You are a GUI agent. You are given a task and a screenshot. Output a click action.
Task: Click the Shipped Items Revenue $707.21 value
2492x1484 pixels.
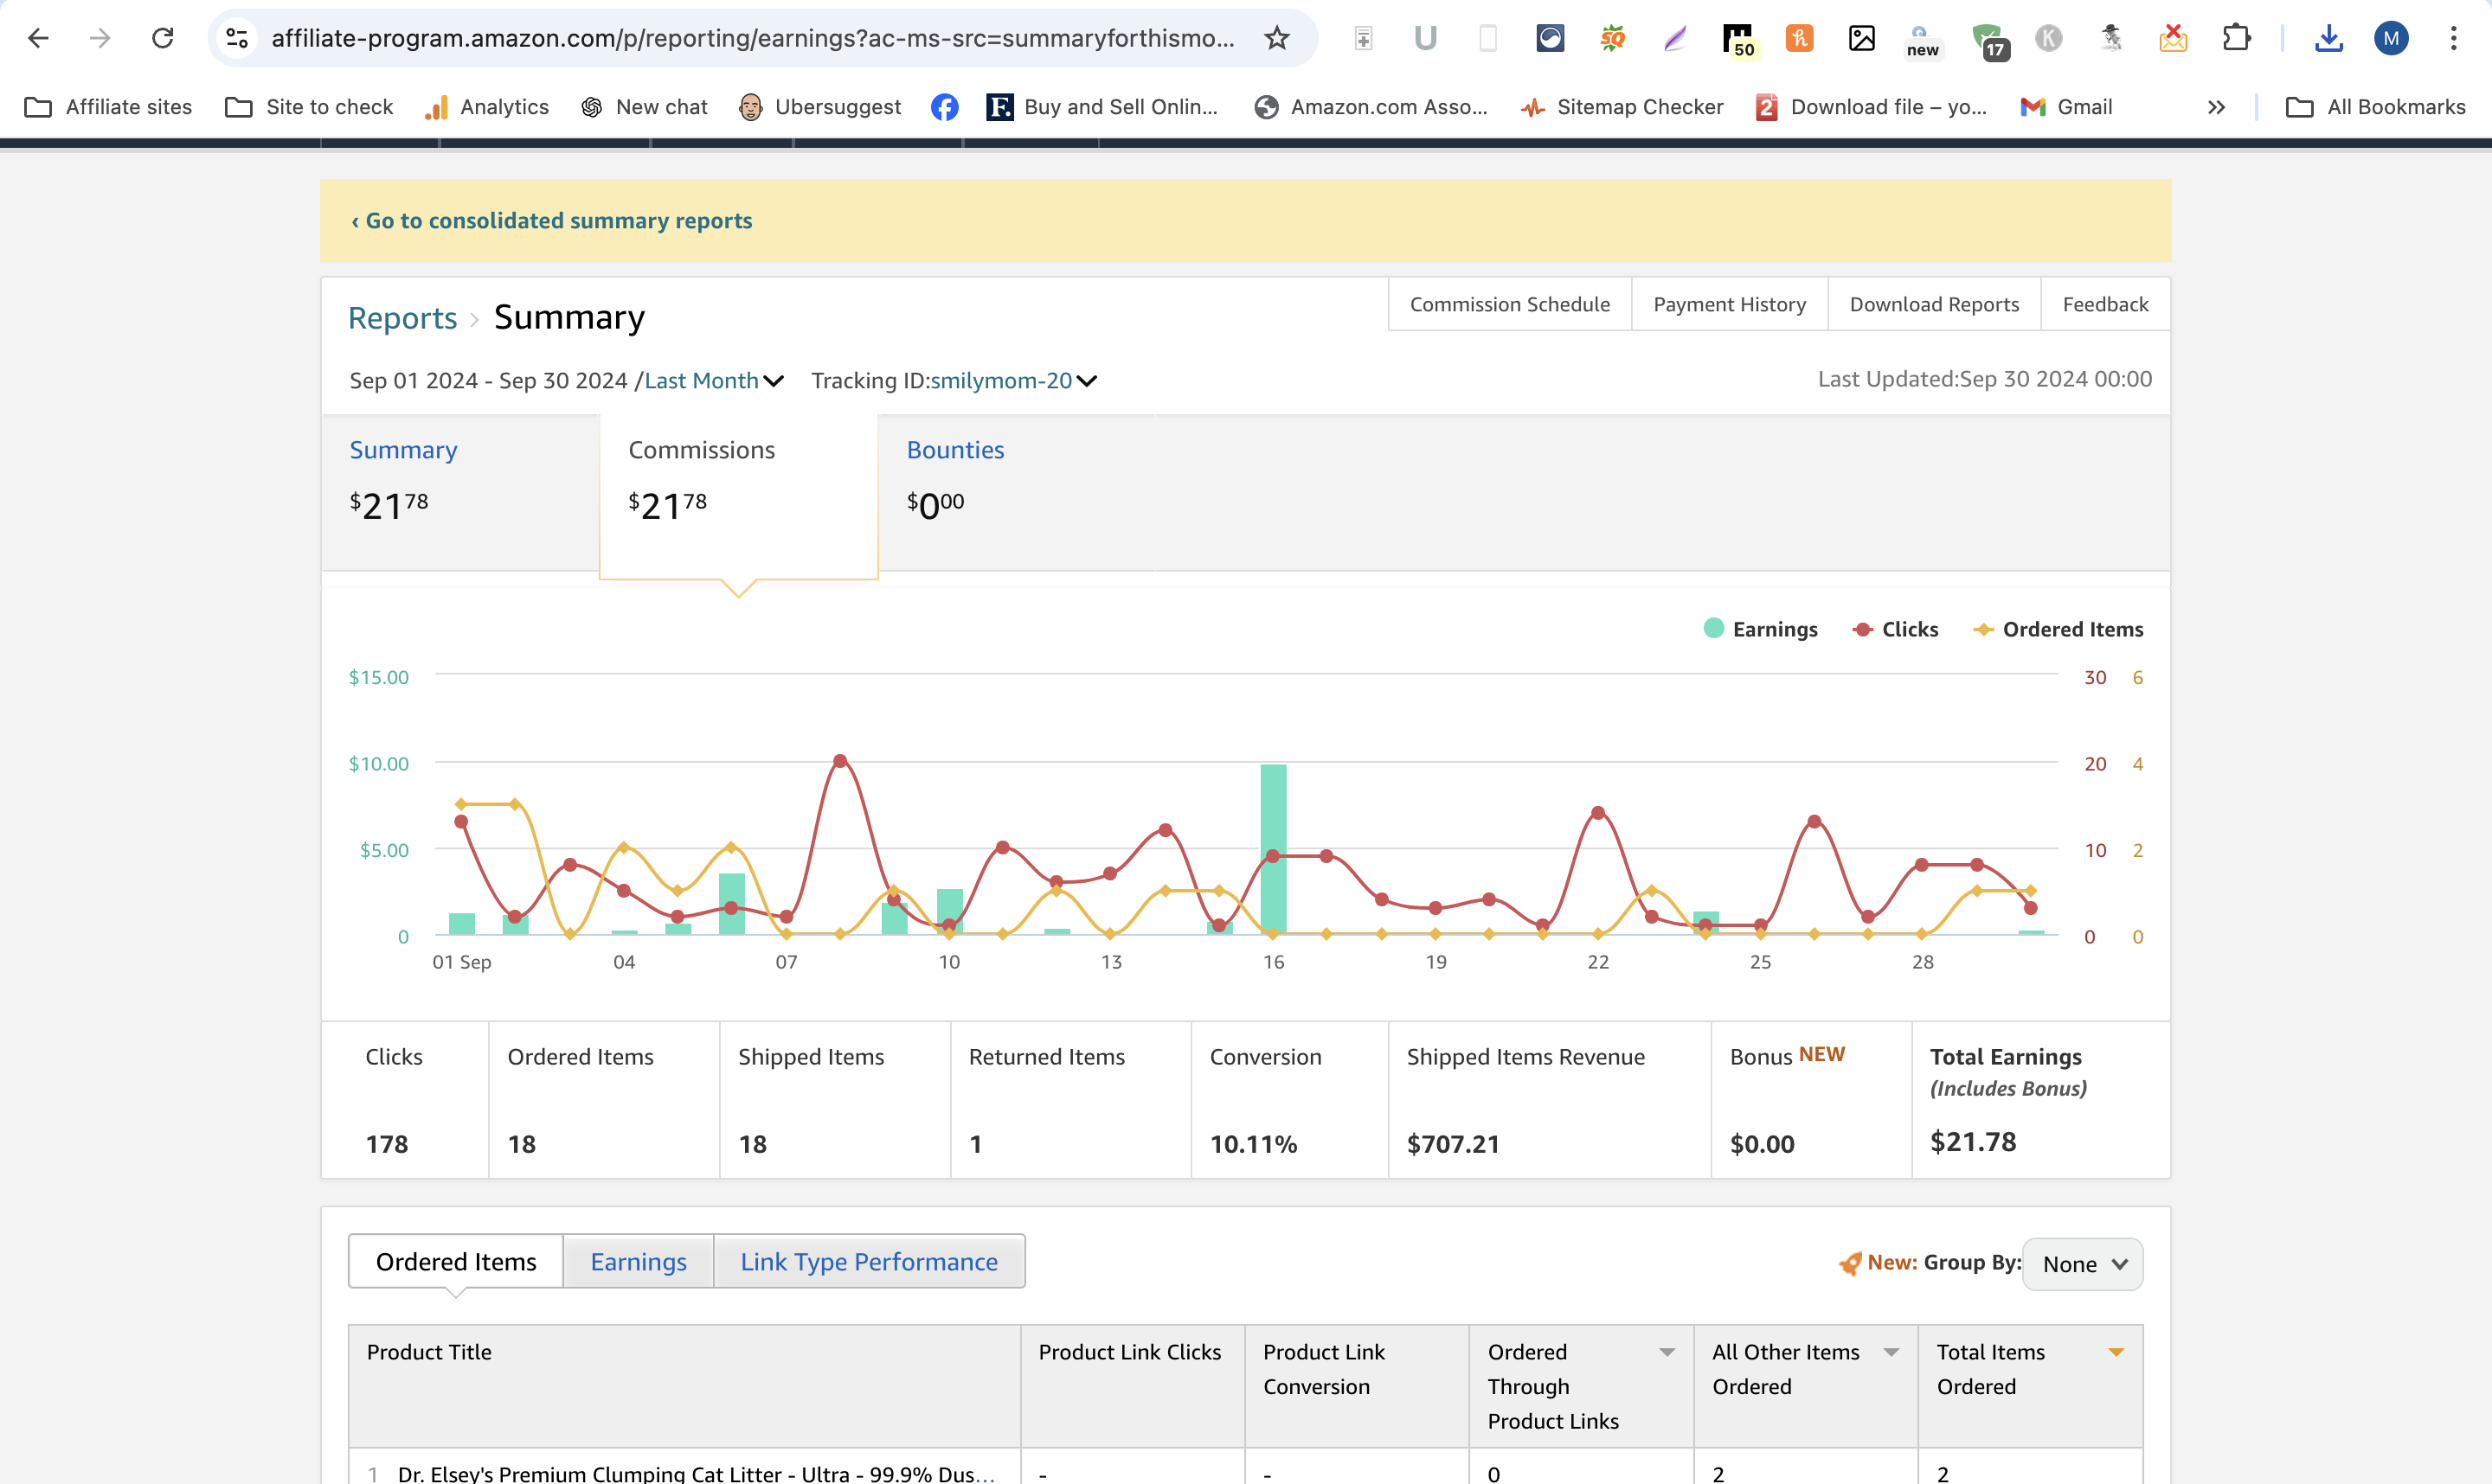click(x=1453, y=1144)
